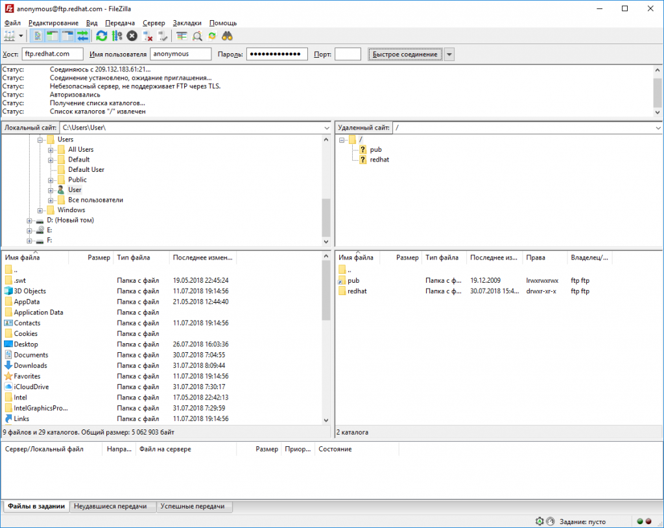
Task: Open the directory listing filters icon
Action: [x=182, y=36]
